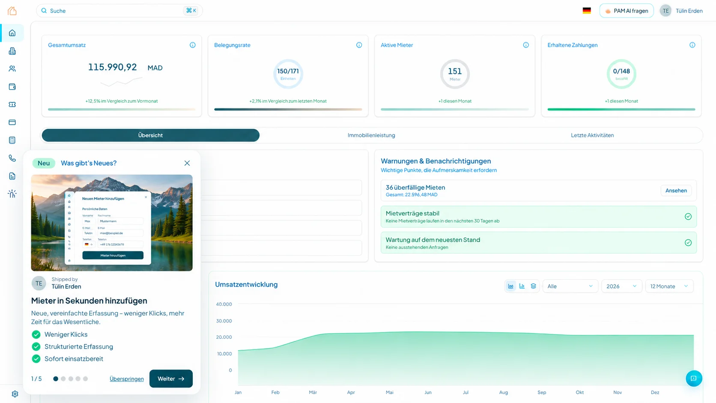716x403 pixels.
Task: Click the info icon on Erhaltene Zahlungen card
Action: [x=692, y=45]
